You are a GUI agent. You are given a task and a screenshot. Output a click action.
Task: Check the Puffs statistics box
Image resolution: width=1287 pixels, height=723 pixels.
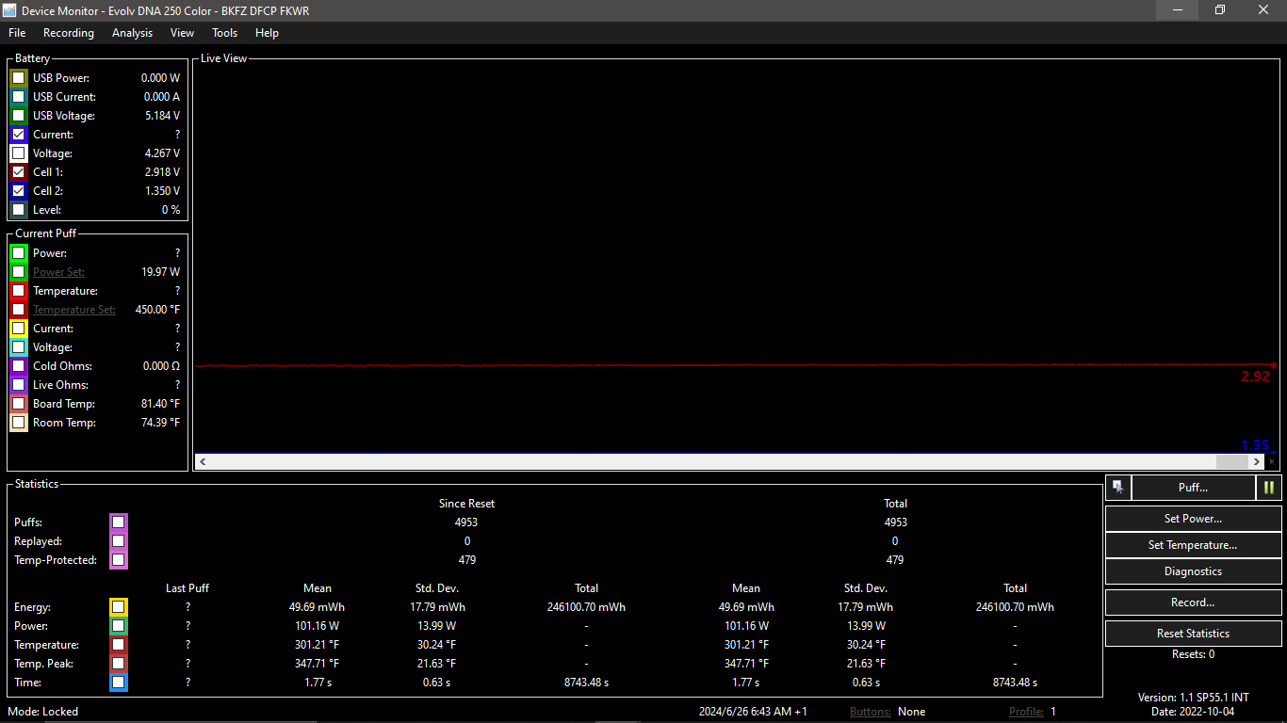point(119,522)
